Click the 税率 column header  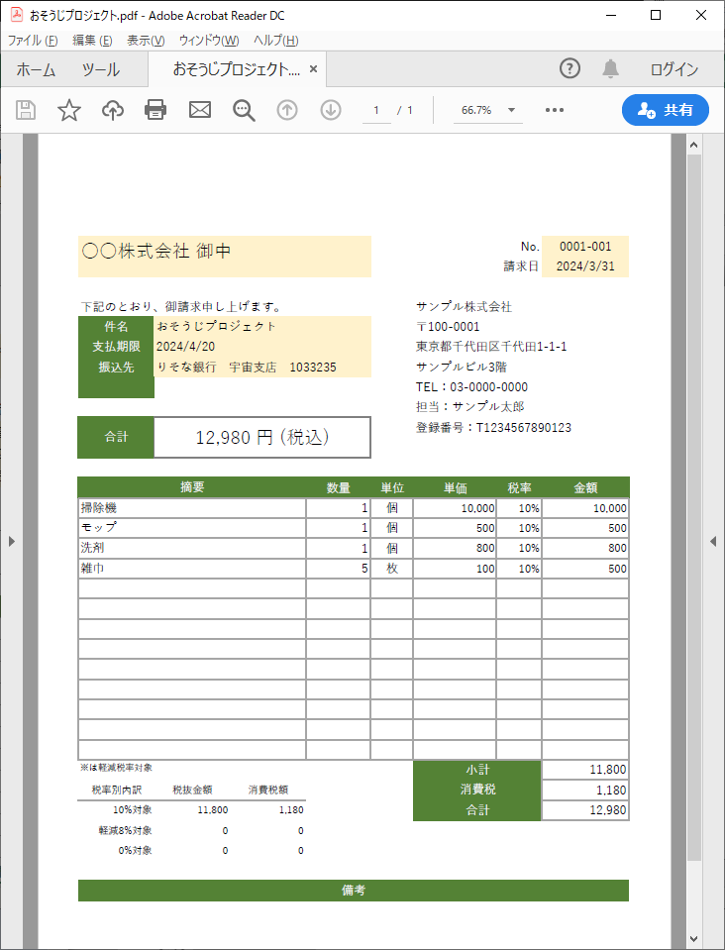(x=519, y=487)
